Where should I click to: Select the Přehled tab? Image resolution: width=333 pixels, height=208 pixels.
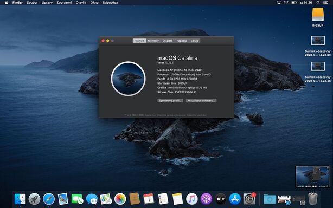pyautogui.click(x=139, y=41)
